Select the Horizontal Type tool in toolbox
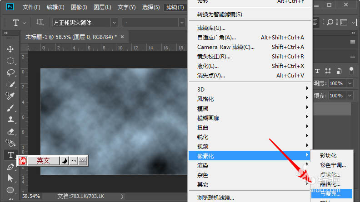360x202 pixels. tap(10, 155)
